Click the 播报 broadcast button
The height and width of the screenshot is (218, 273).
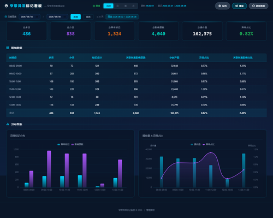pyautogui.click(x=239, y=6)
